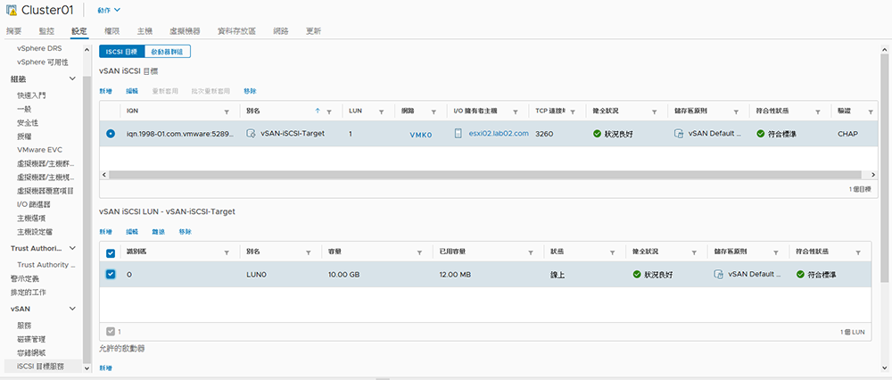Click 移除 above the iSCSI targets table
This screenshot has height=380, width=892.
click(x=250, y=91)
